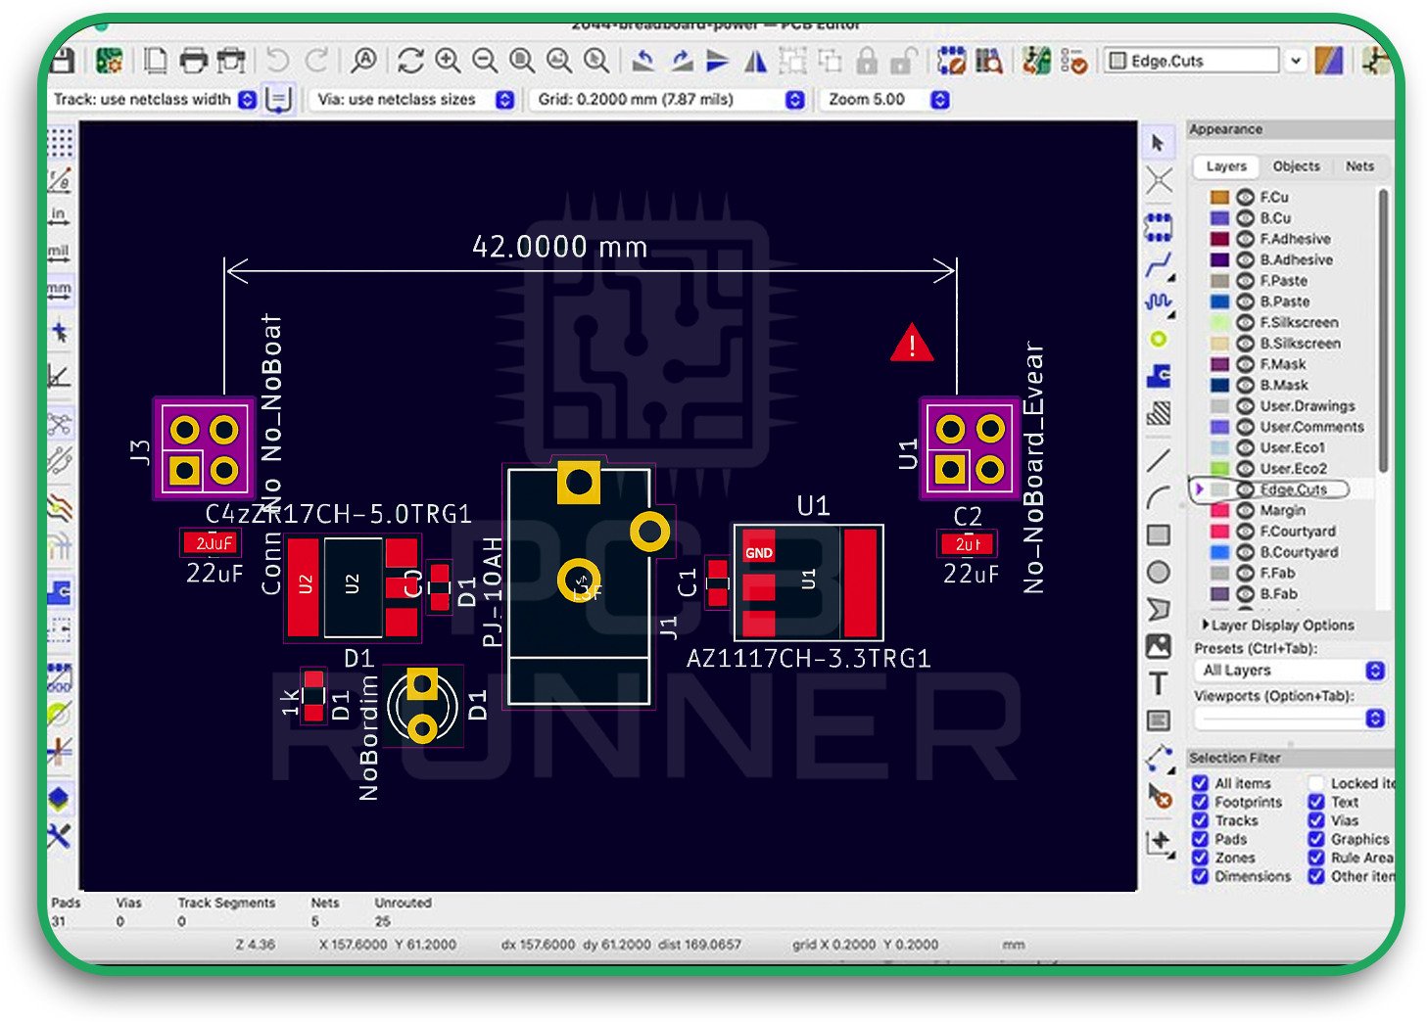Select the F.Silkscreen layer name
Image resolution: width=1427 pixels, height=1022 pixels.
pyautogui.click(x=1299, y=322)
